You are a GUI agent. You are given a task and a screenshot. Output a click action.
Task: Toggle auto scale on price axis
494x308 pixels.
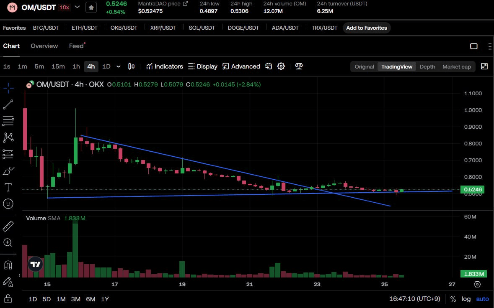point(482,299)
